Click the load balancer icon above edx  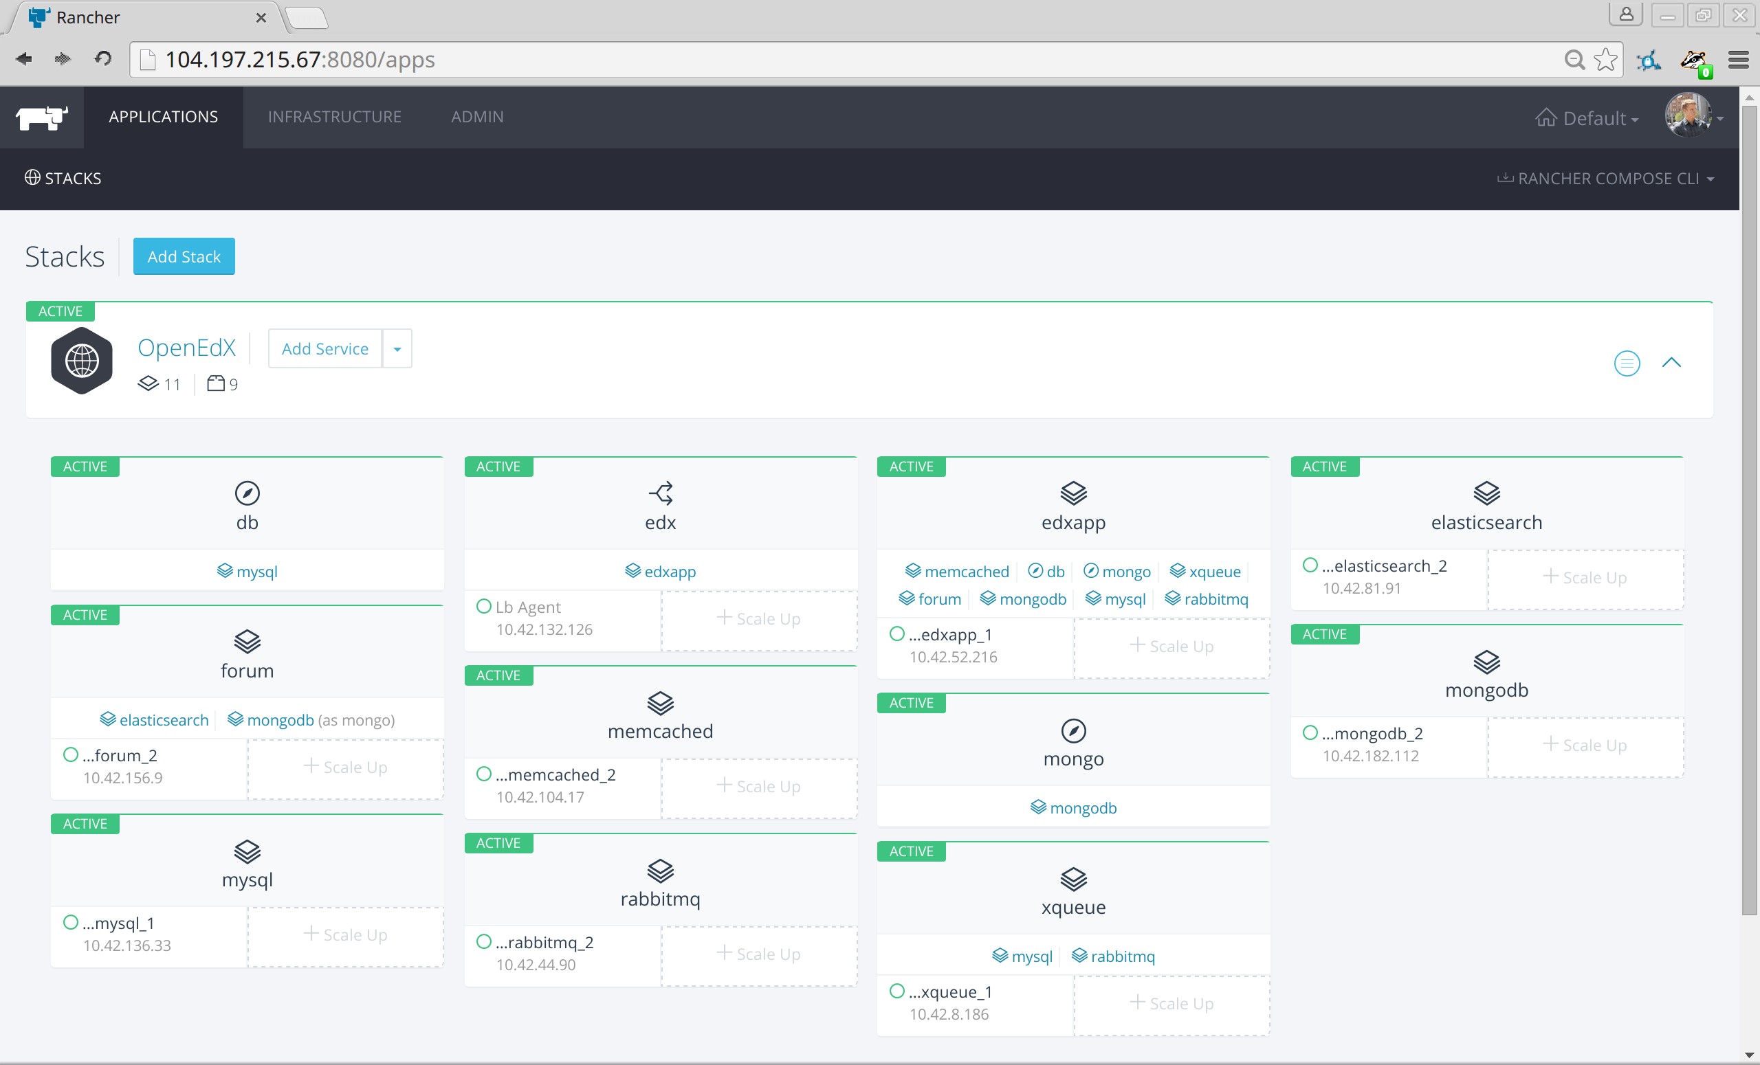660,493
